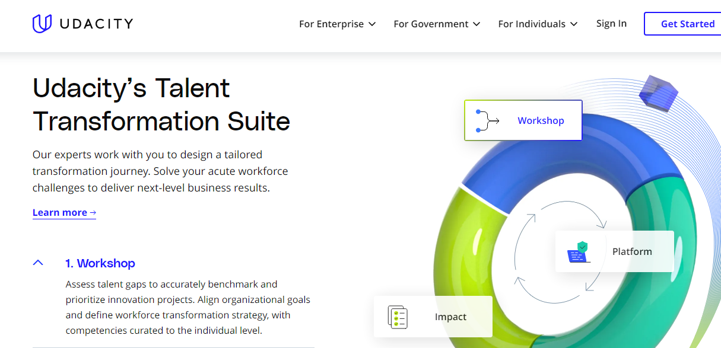Click the Sign In link
This screenshot has width=721, height=348.
click(611, 24)
